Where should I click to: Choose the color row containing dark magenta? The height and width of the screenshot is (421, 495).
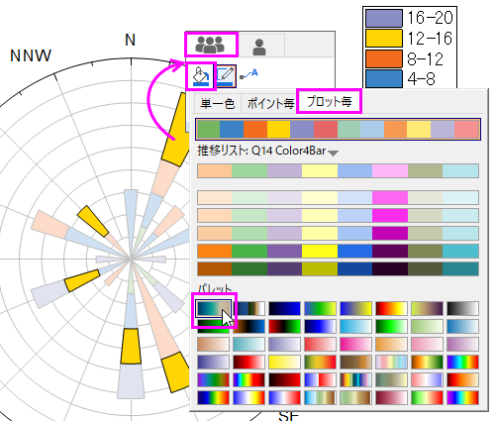pos(338,234)
